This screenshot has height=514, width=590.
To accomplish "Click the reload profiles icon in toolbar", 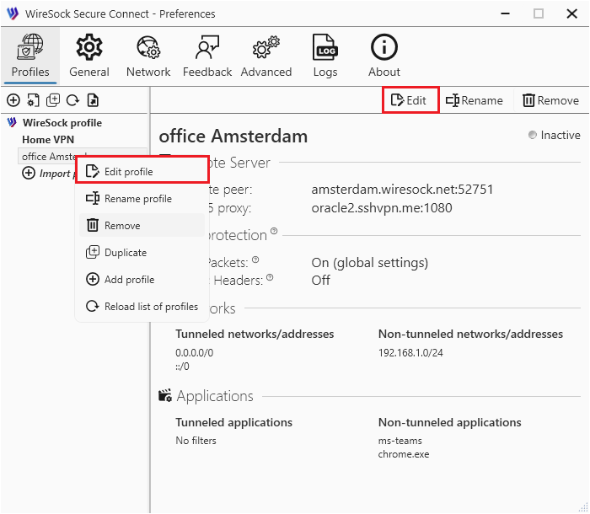I will [72, 100].
